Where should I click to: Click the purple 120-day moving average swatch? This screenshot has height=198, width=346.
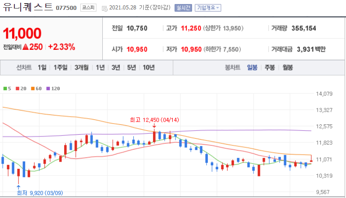(48, 88)
